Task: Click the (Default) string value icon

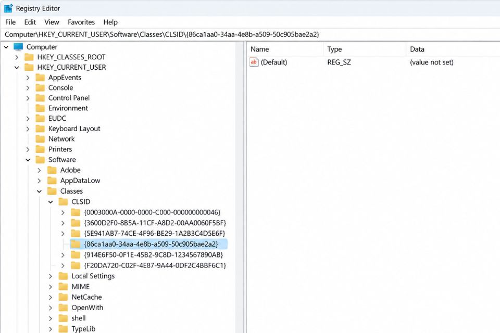Action: [254, 62]
